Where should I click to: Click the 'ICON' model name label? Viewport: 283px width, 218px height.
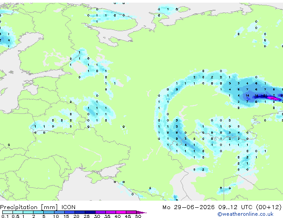pos(68,207)
